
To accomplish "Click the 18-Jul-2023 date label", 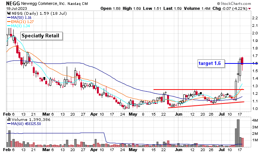I will click(17, 8).
